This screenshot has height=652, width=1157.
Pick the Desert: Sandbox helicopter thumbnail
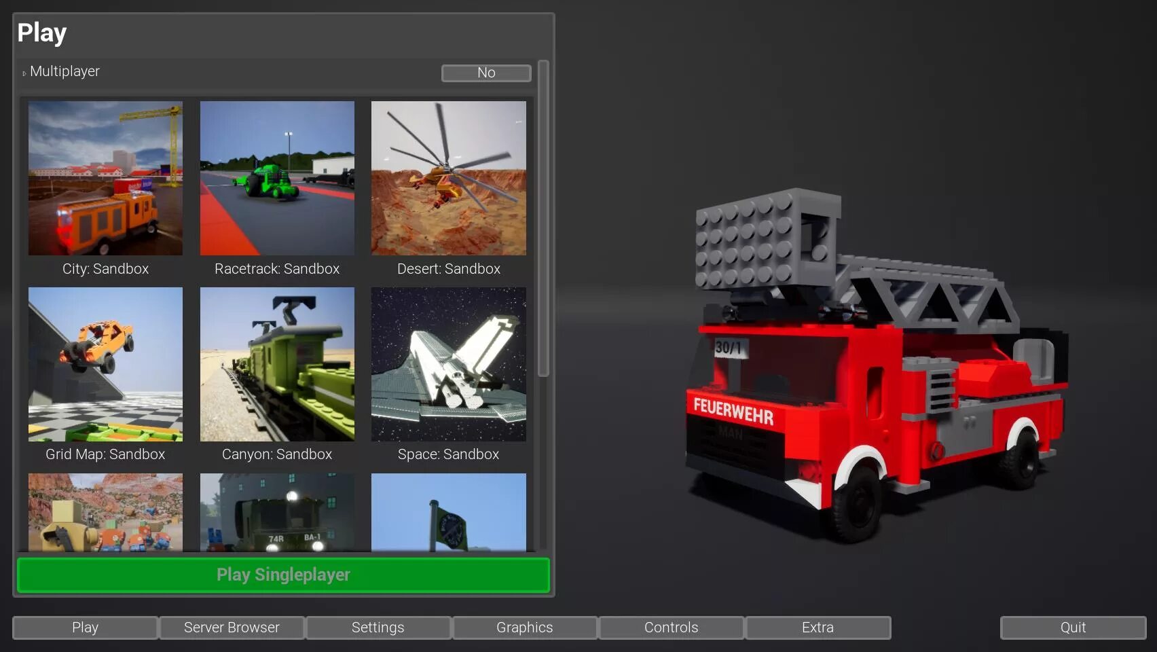[x=448, y=178]
